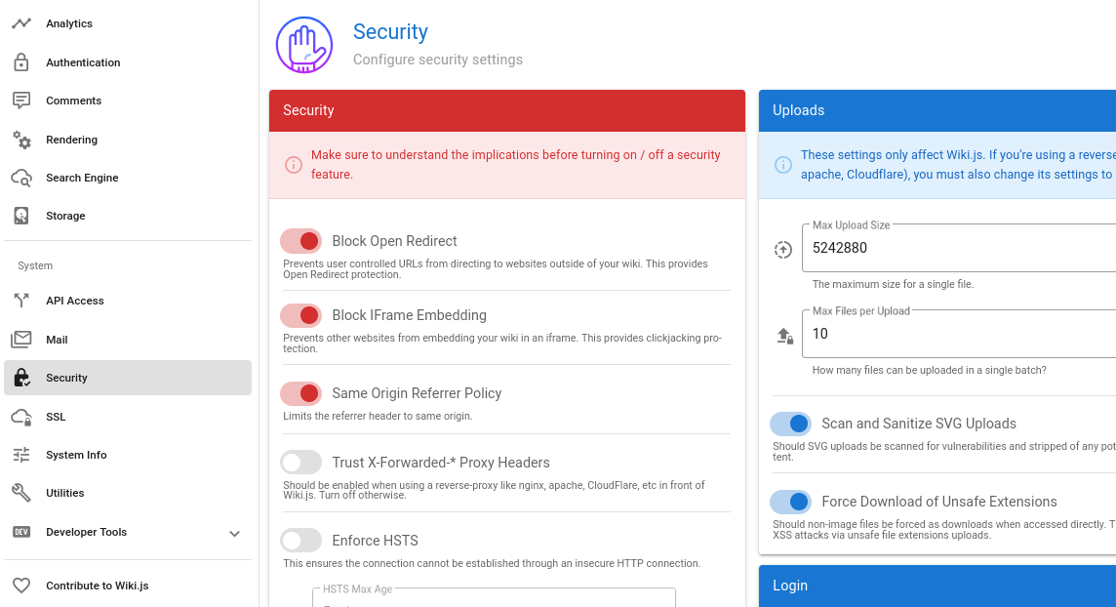Open Contribute to Wiki.js link

pyautogui.click(x=97, y=586)
